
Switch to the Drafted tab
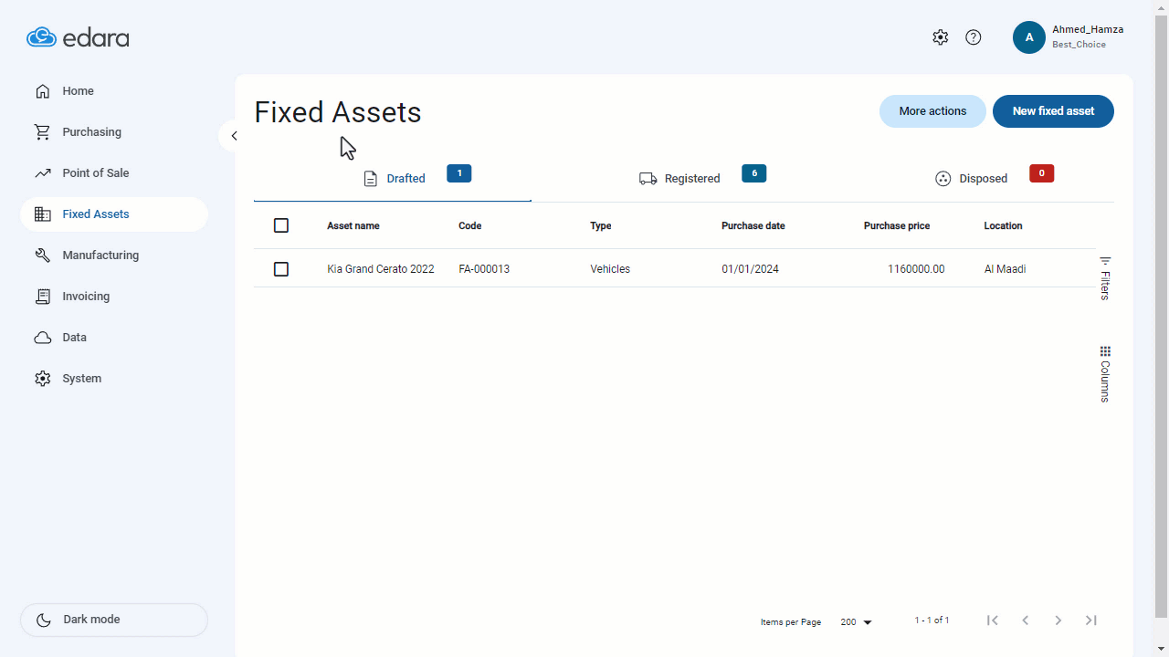coord(393,178)
